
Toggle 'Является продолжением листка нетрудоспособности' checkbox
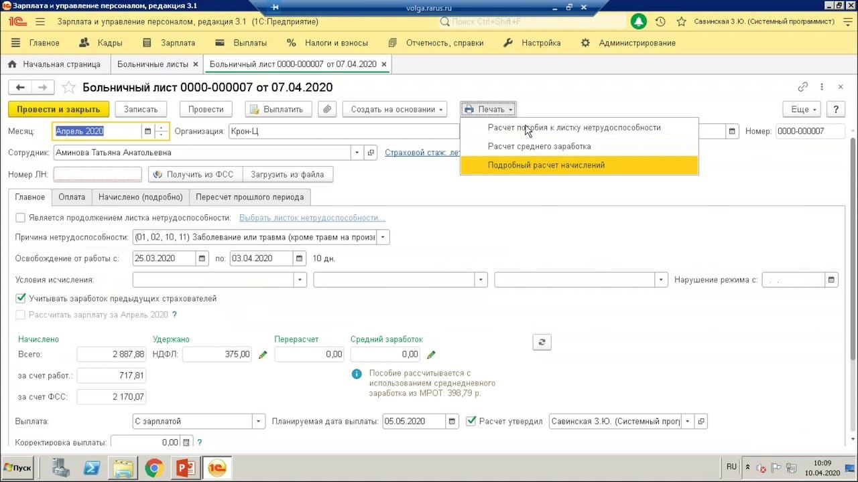[20, 218]
